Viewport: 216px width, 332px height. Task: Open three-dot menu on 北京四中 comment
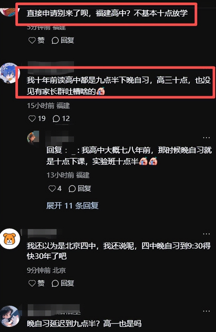coord(206,234)
